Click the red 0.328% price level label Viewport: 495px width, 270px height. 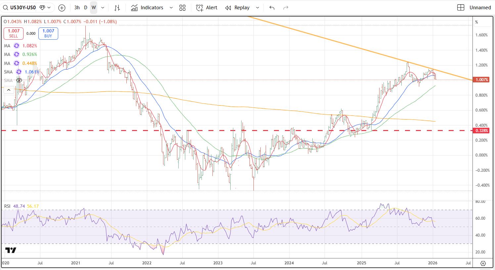[x=482, y=131]
